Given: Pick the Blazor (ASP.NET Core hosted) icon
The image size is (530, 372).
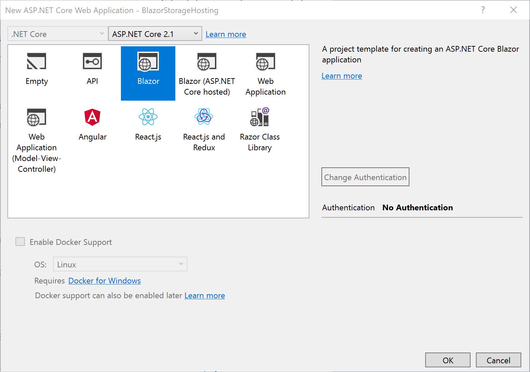Looking at the screenshot, I should click(207, 61).
